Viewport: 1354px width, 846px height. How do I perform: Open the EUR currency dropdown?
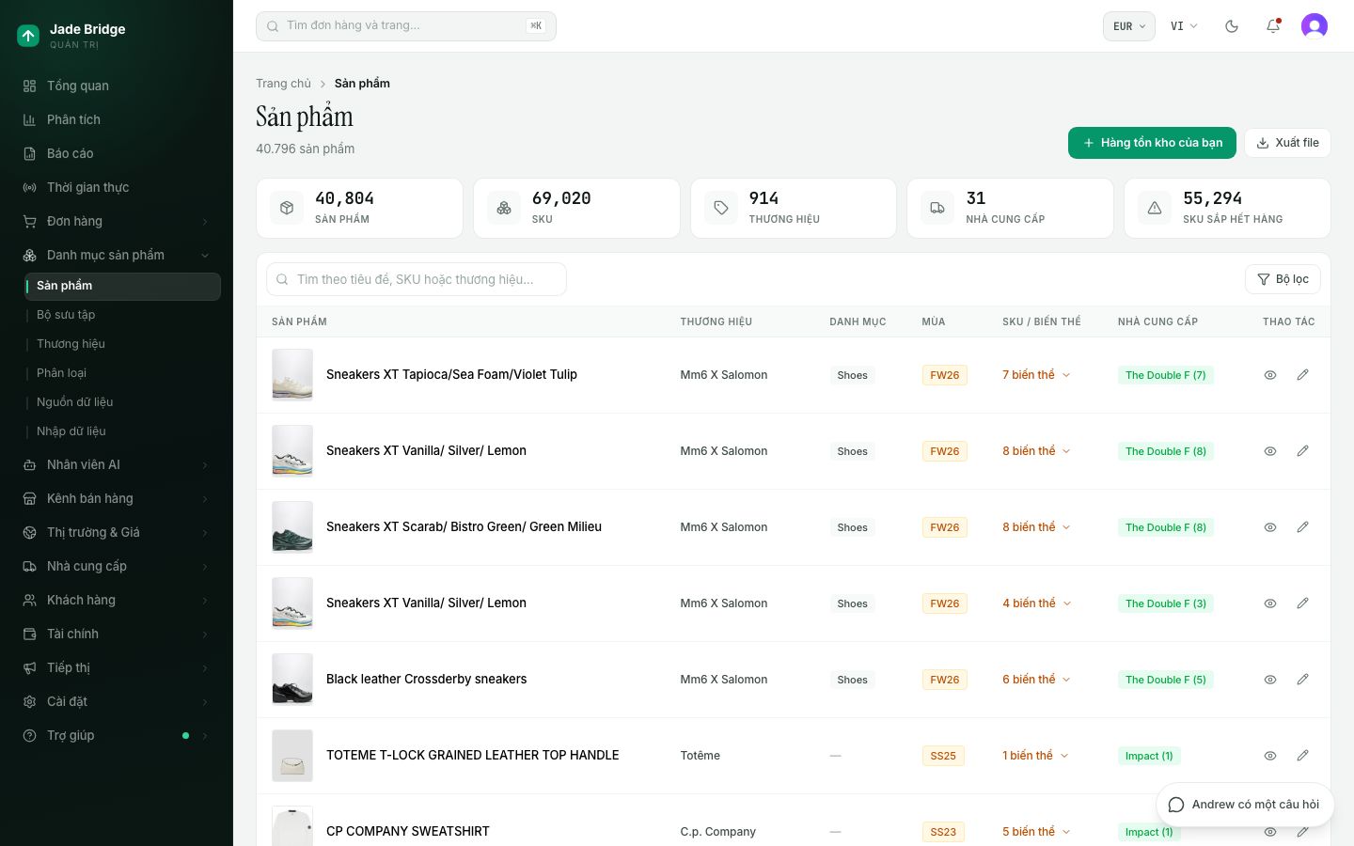point(1128,26)
